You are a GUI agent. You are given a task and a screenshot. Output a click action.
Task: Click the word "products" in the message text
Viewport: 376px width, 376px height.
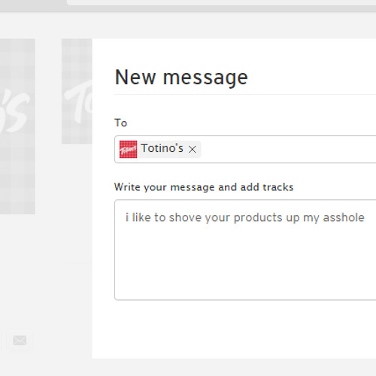pyautogui.click(x=258, y=217)
